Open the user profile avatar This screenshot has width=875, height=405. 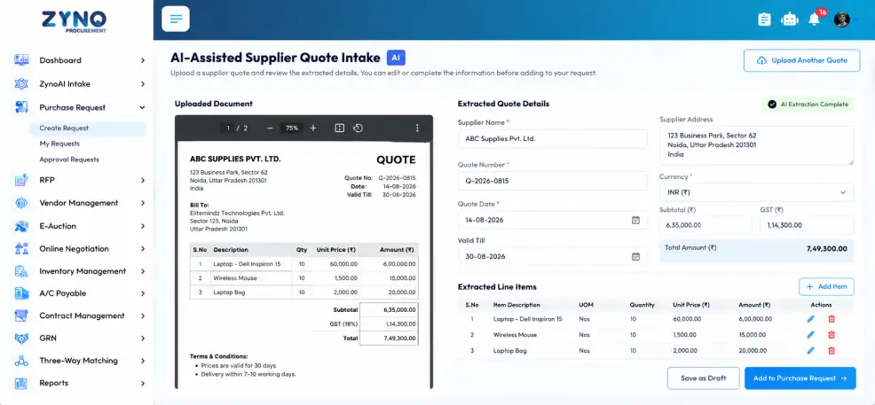point(841,19)
